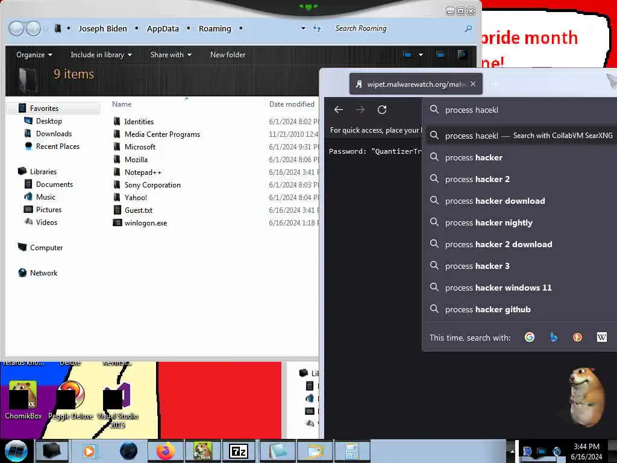Select Computer in the navigation pane

click(46, 248)
